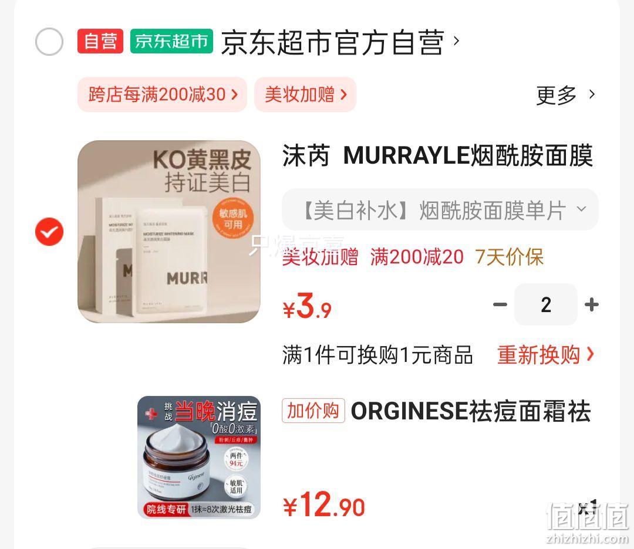The image size is (634, 549).
Task: Decrease mask quantity with minus icon
Action: tap(500, 304)
